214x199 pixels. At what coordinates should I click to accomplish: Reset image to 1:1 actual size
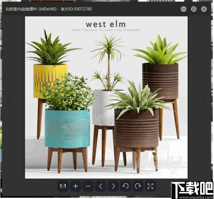tap(63, 186)
